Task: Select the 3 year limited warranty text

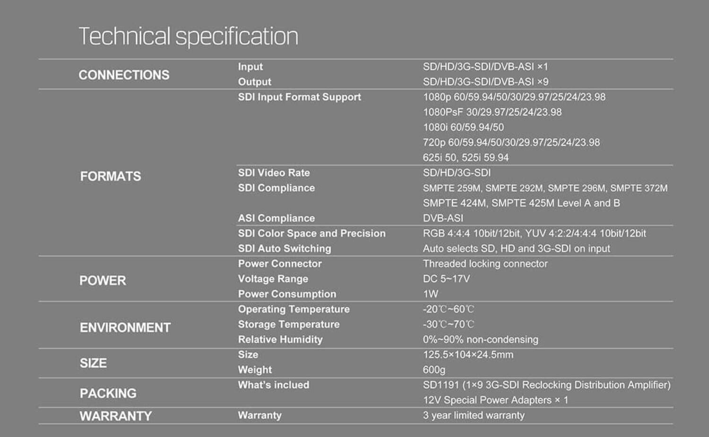Action: click(474, 415)
